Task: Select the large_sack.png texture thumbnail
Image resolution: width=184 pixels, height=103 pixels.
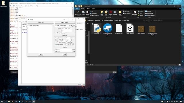Action: tap(141, 29)
